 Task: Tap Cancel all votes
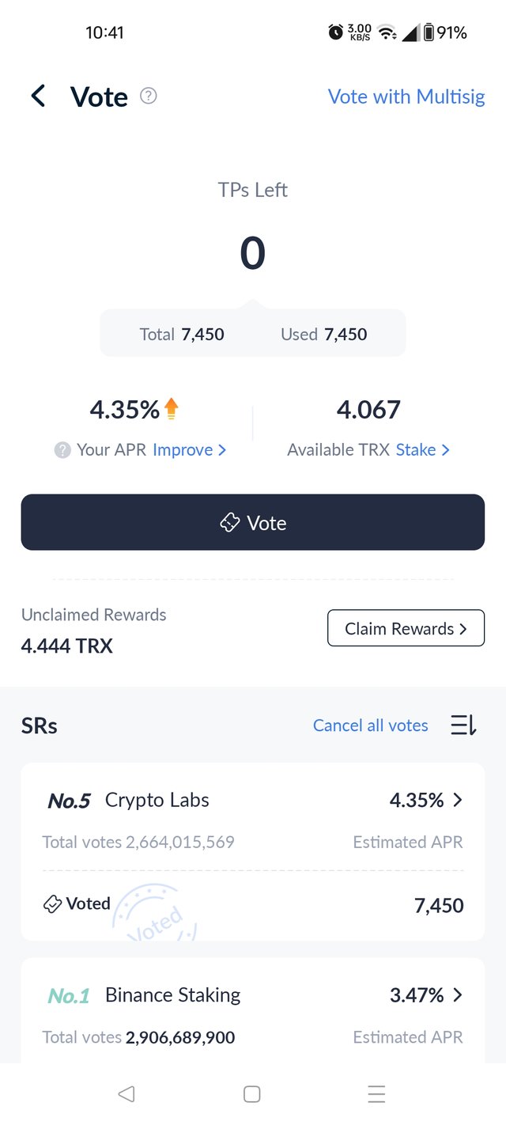tap(370, 725)
